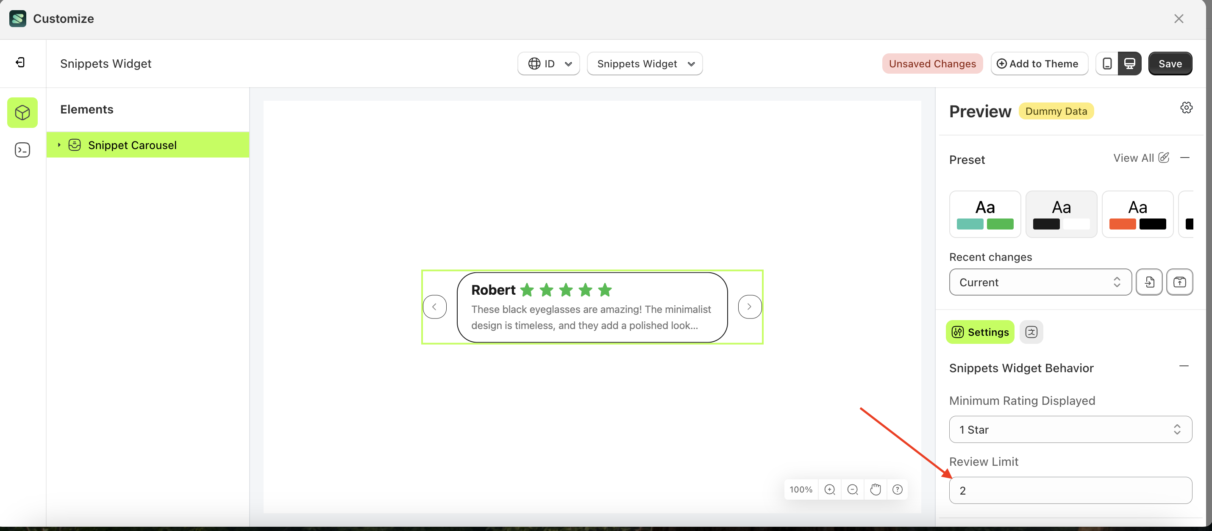Image resolution: width=1212 pixels, height=531 pixels.
Task: Open the Preview settings gear icon
Action: click(1186, 107)
